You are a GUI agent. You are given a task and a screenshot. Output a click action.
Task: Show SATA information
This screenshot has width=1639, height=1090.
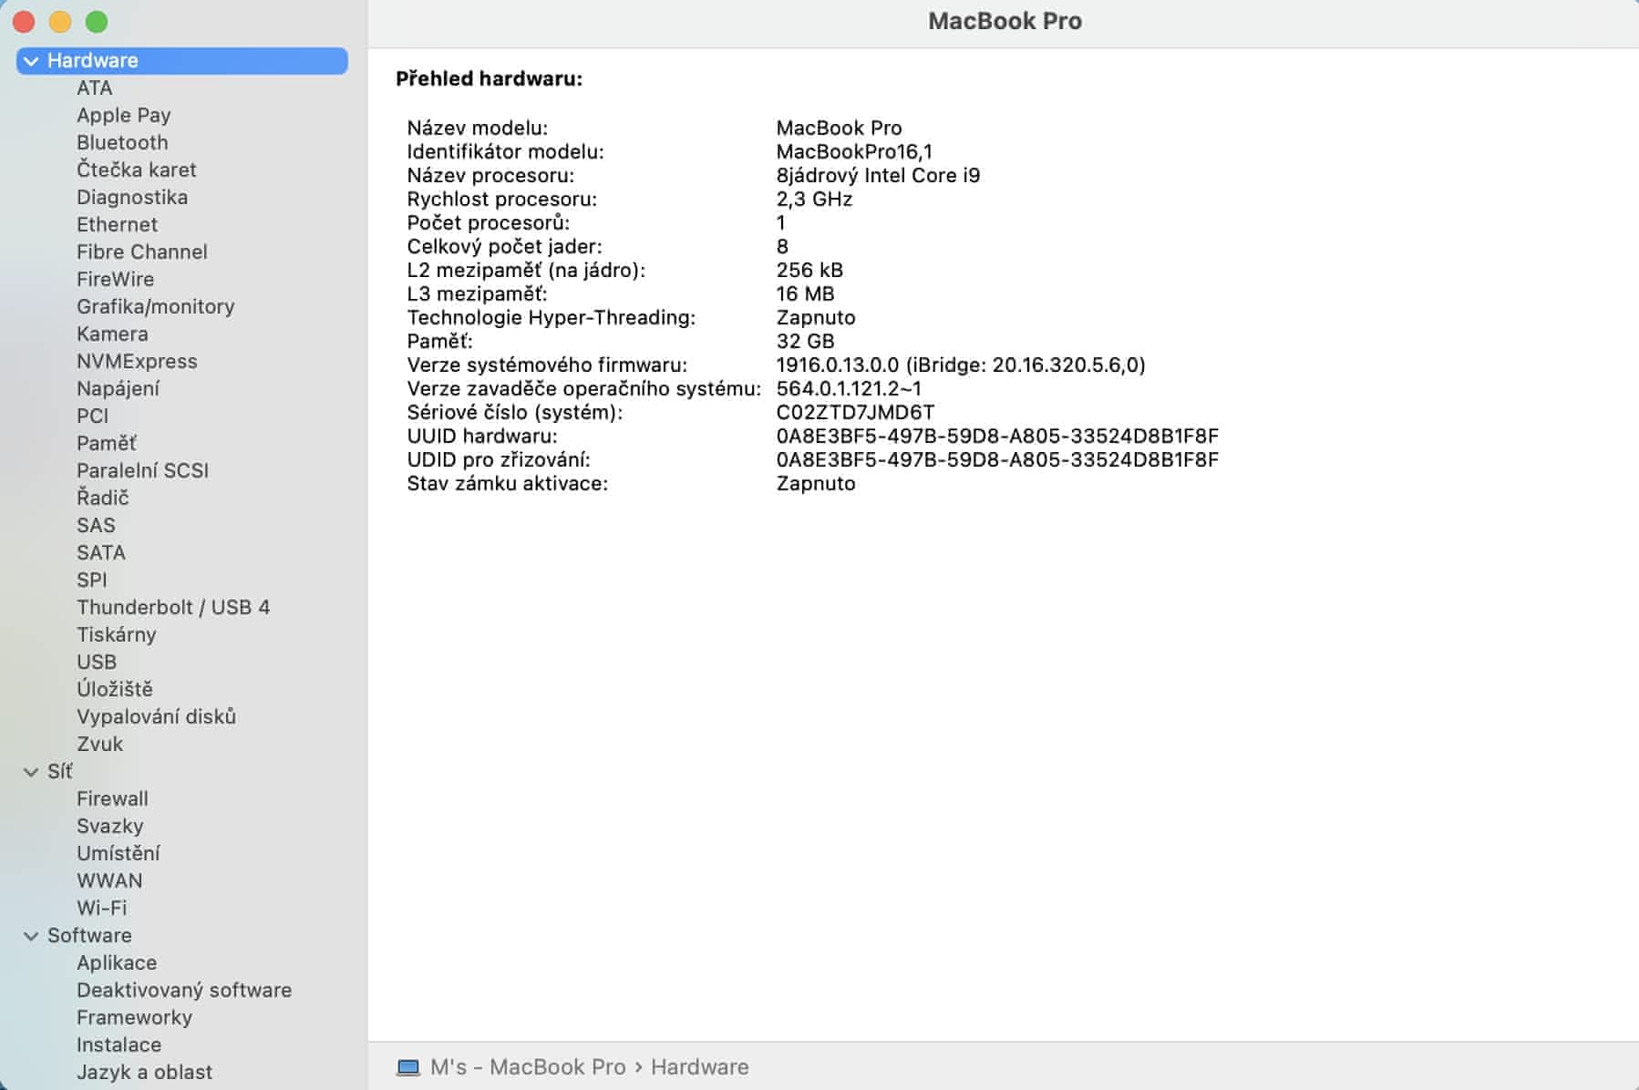(101, 553)
